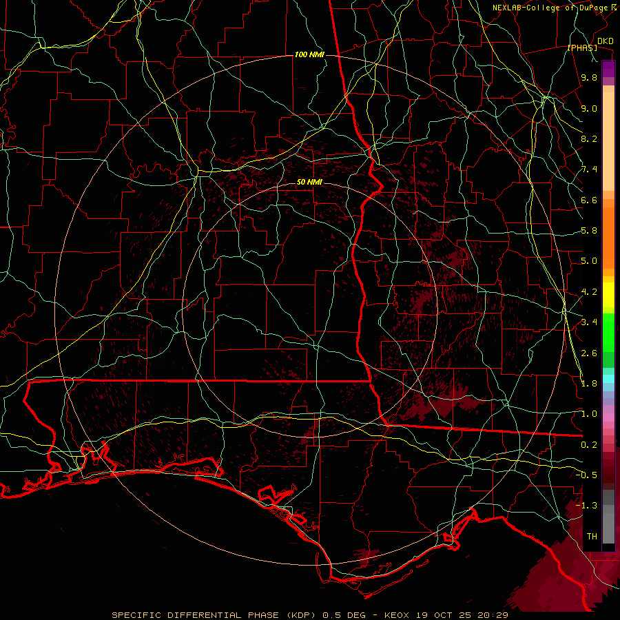Select the 1.0 value on the color scale
This screenshot has width=620, height=620.
[589, 414]
